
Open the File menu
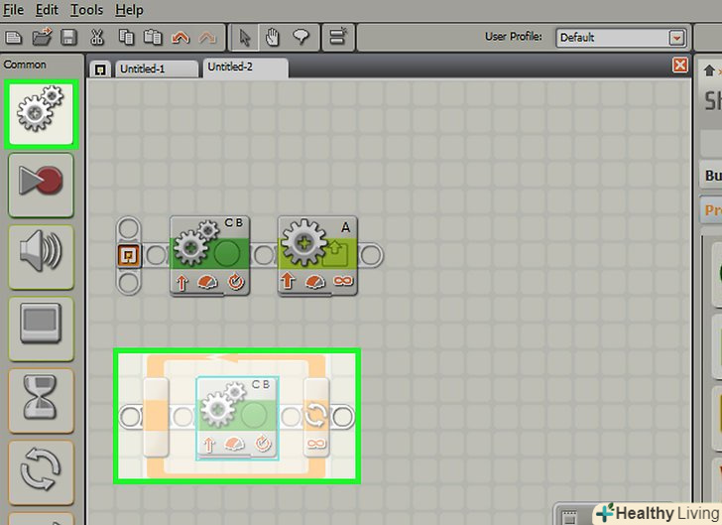[13, 10]
